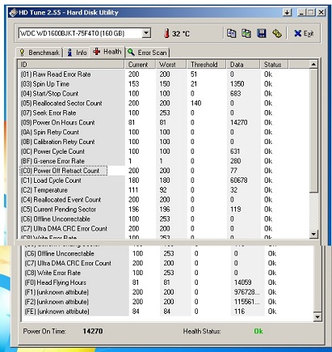Screen dimensions: 332x352
Task: Click the Worst column header
Action: (171, 65)
